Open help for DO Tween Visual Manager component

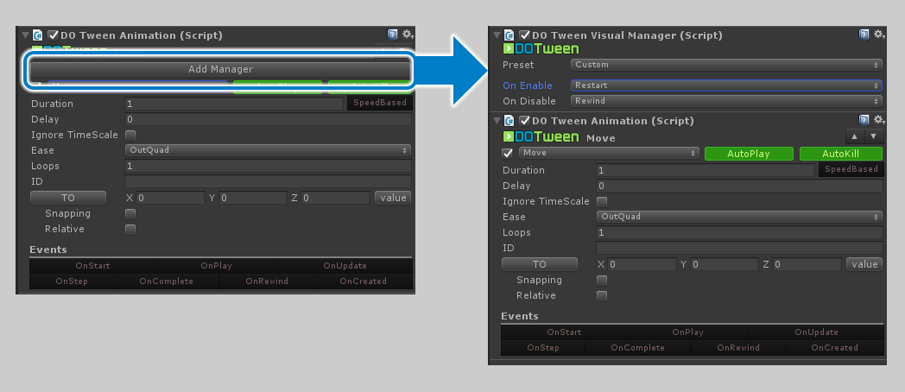coord(864,35)
